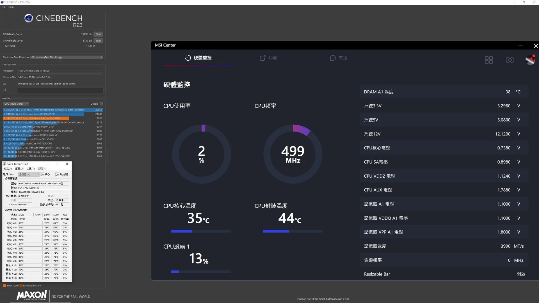Select the 集顯頻率 row
The height and width of the screenshot is (303, 539).
(444, 260)
